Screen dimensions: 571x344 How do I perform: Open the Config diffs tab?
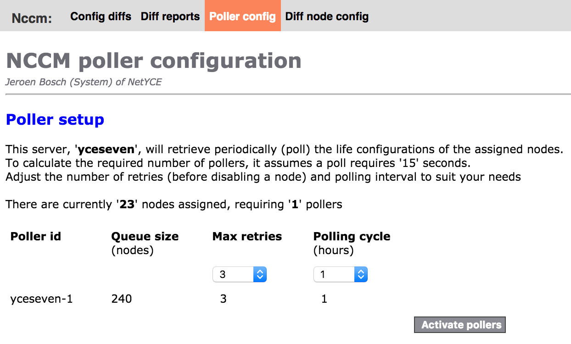[101, 17]
